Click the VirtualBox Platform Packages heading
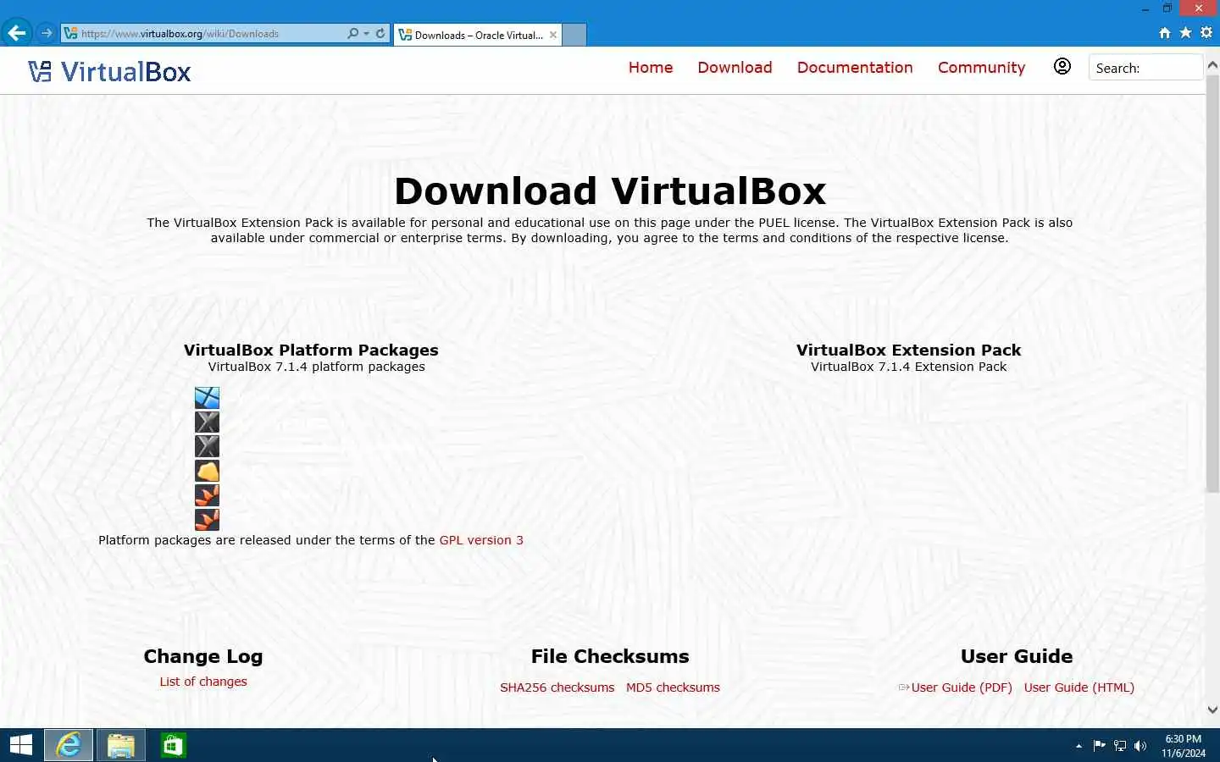Image resolution: width=1220 pixels, height=762 pixels. 311,350
